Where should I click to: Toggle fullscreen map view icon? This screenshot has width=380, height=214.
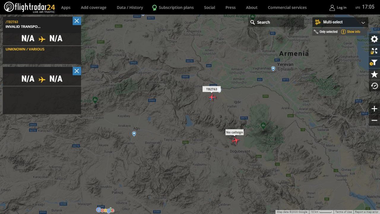(374, 51)
